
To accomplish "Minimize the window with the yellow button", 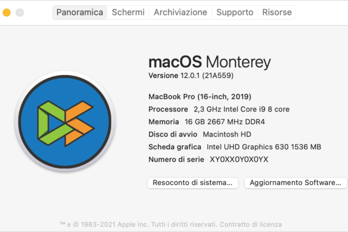I will click(7, 12).
